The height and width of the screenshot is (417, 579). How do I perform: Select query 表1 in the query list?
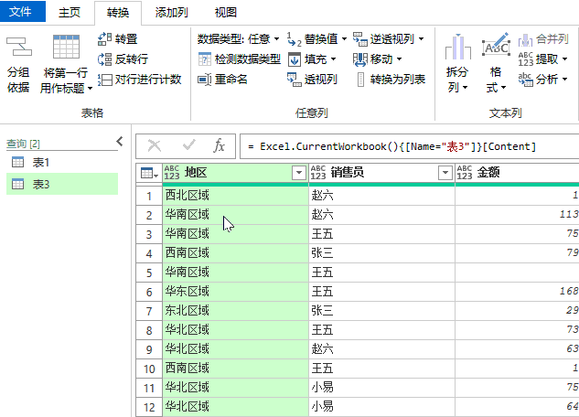tap(62, 163)
